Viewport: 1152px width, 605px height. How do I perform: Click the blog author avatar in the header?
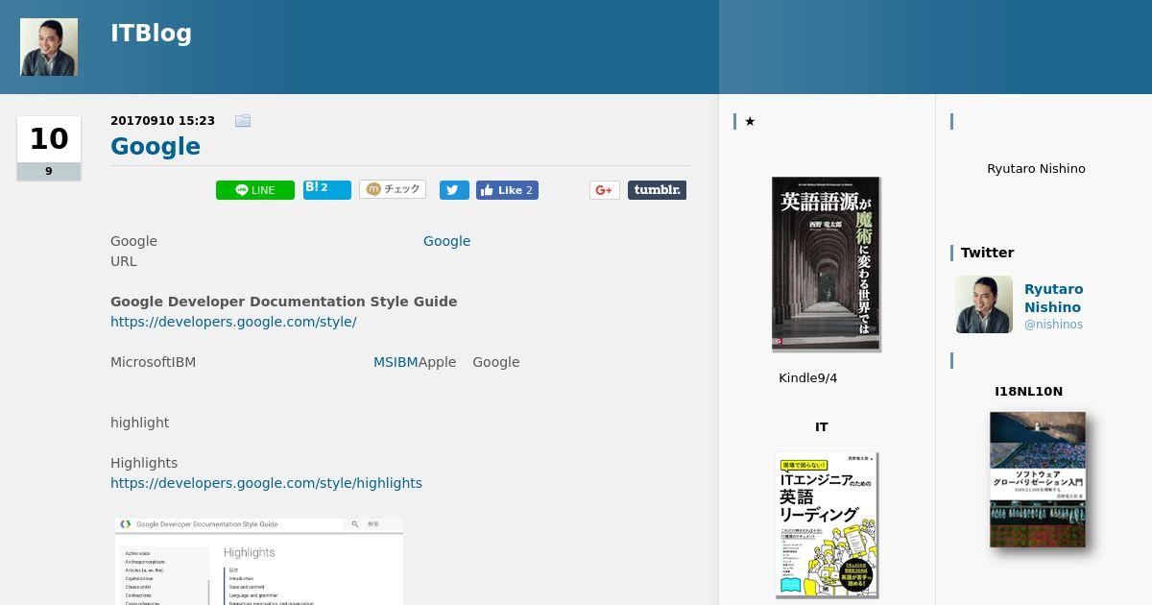pos(49,47)
